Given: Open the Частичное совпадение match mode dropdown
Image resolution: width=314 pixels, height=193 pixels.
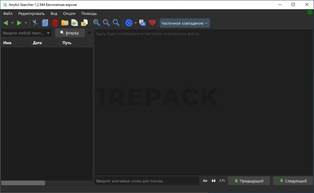Looking at the screenshot, I should click(x=185, y=23).
